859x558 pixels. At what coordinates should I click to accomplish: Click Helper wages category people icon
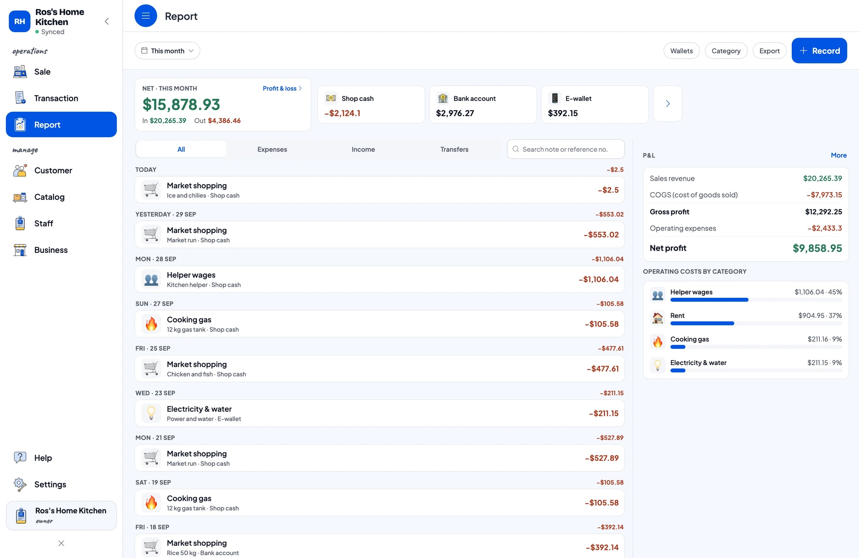pyautogui.click(x=657, y=295)
